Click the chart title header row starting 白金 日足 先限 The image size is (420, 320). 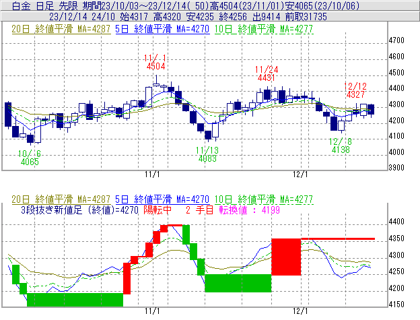(210, 5)
